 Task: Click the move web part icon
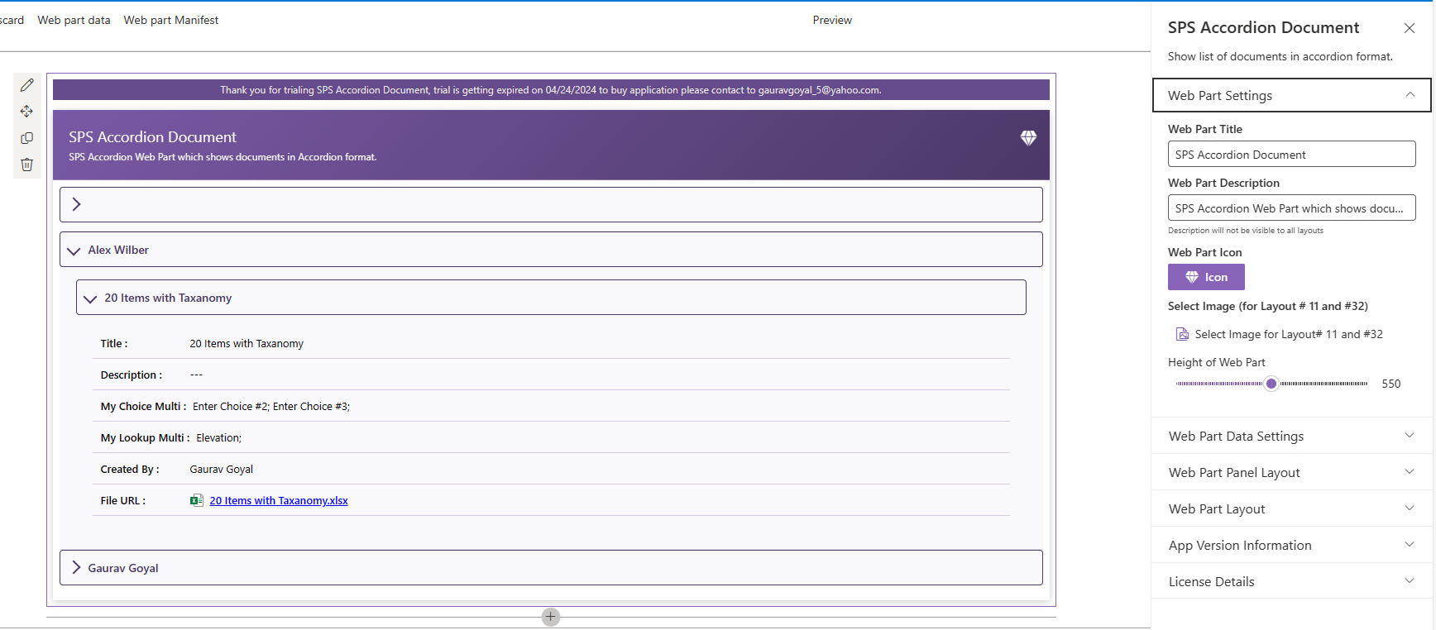click(27, 112)
